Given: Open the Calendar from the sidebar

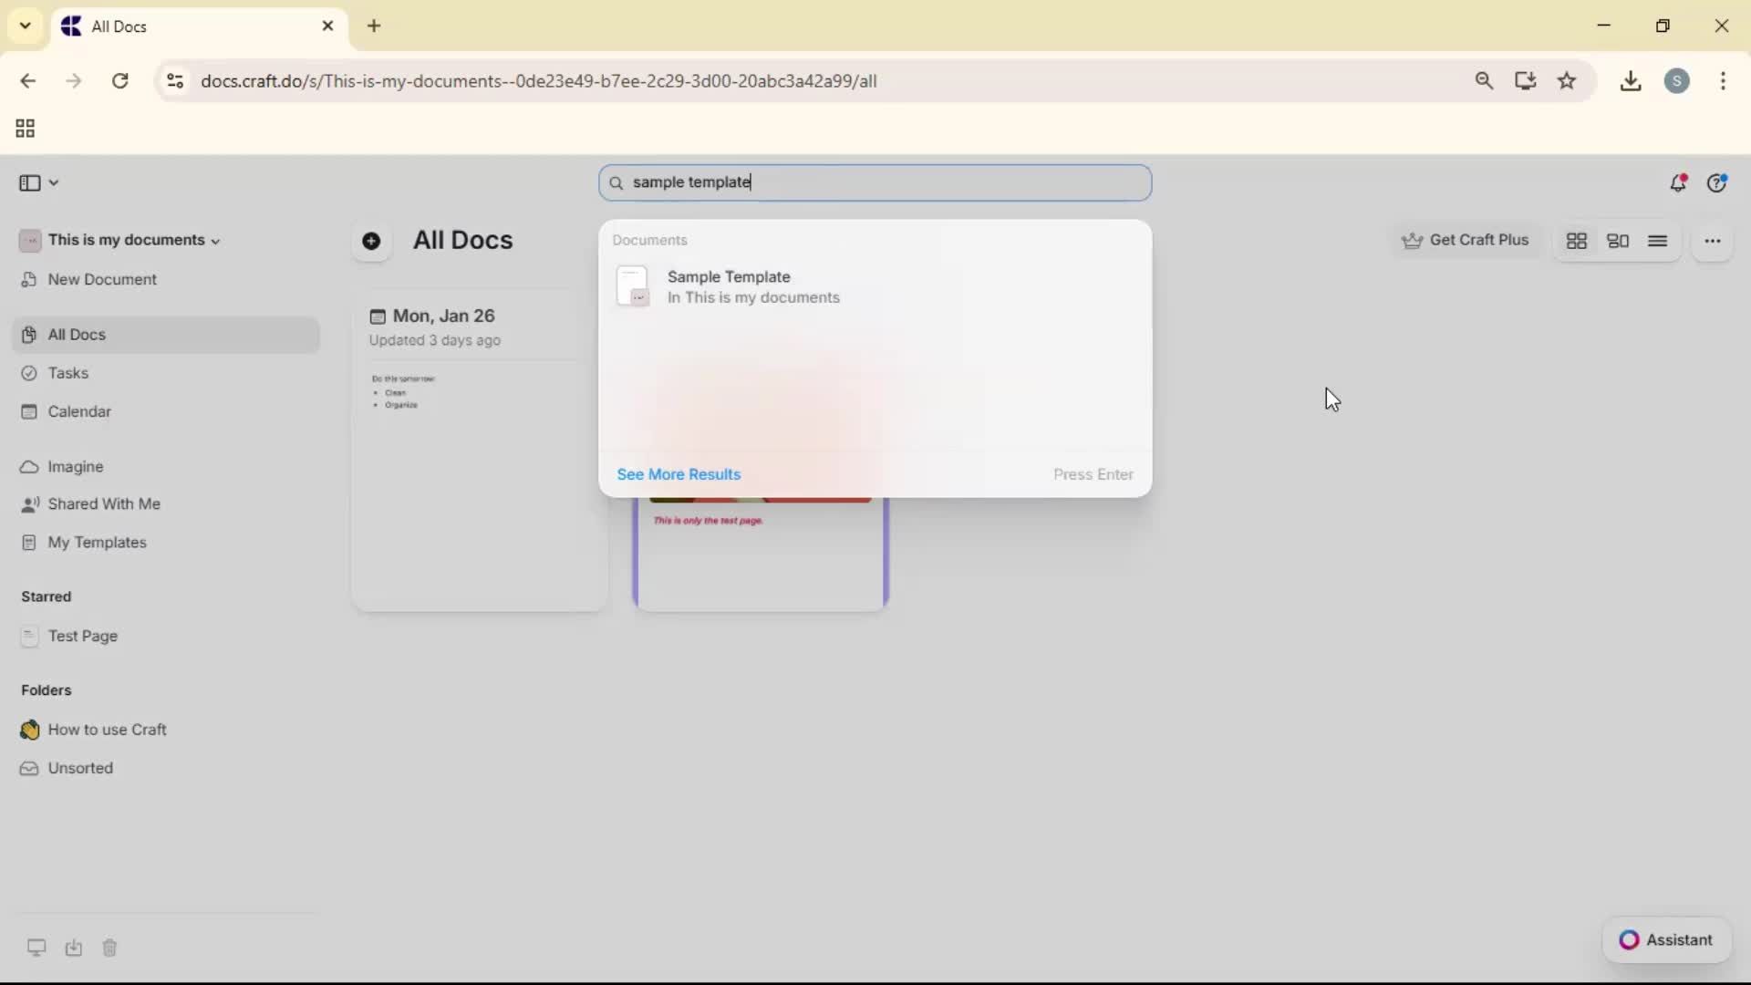Looking at the screenshot, I should (78, 411).
